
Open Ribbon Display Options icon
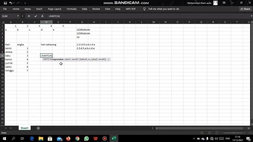tap(224, 3)
